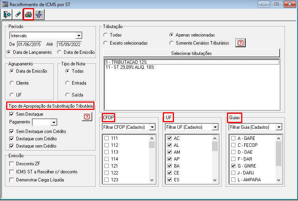Check C - FECOP guia
Viewport: 298px width, 201px height.
[x=233, y=145]
